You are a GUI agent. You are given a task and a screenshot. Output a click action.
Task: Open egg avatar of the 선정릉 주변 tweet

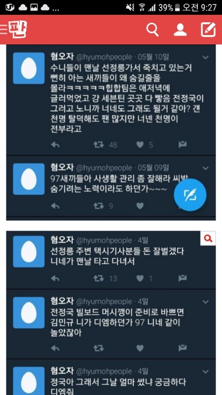[x=29, y=251]
